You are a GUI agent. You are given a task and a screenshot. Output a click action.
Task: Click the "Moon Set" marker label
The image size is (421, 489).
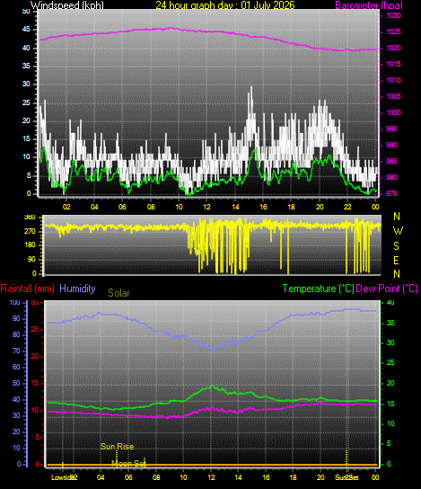point(128,464)
